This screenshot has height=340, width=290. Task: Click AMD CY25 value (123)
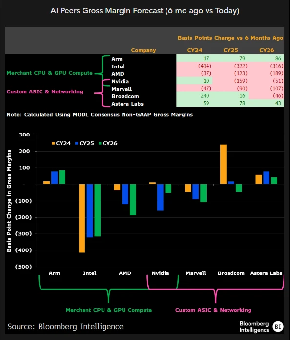coord(241,73)
